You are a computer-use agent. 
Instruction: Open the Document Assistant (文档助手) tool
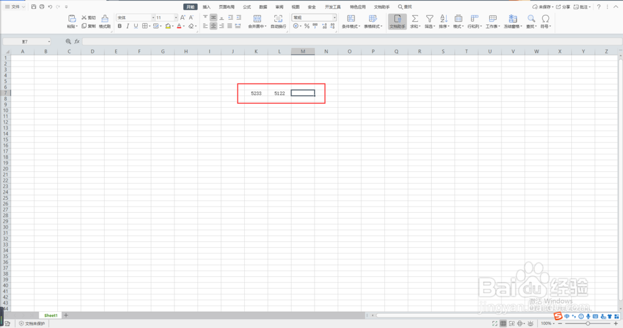click(397, 21)
